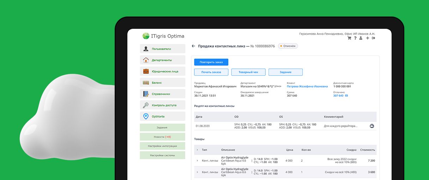Open Пользователи menu item
The height and width of the screenshot is (180, 429).
163,49
